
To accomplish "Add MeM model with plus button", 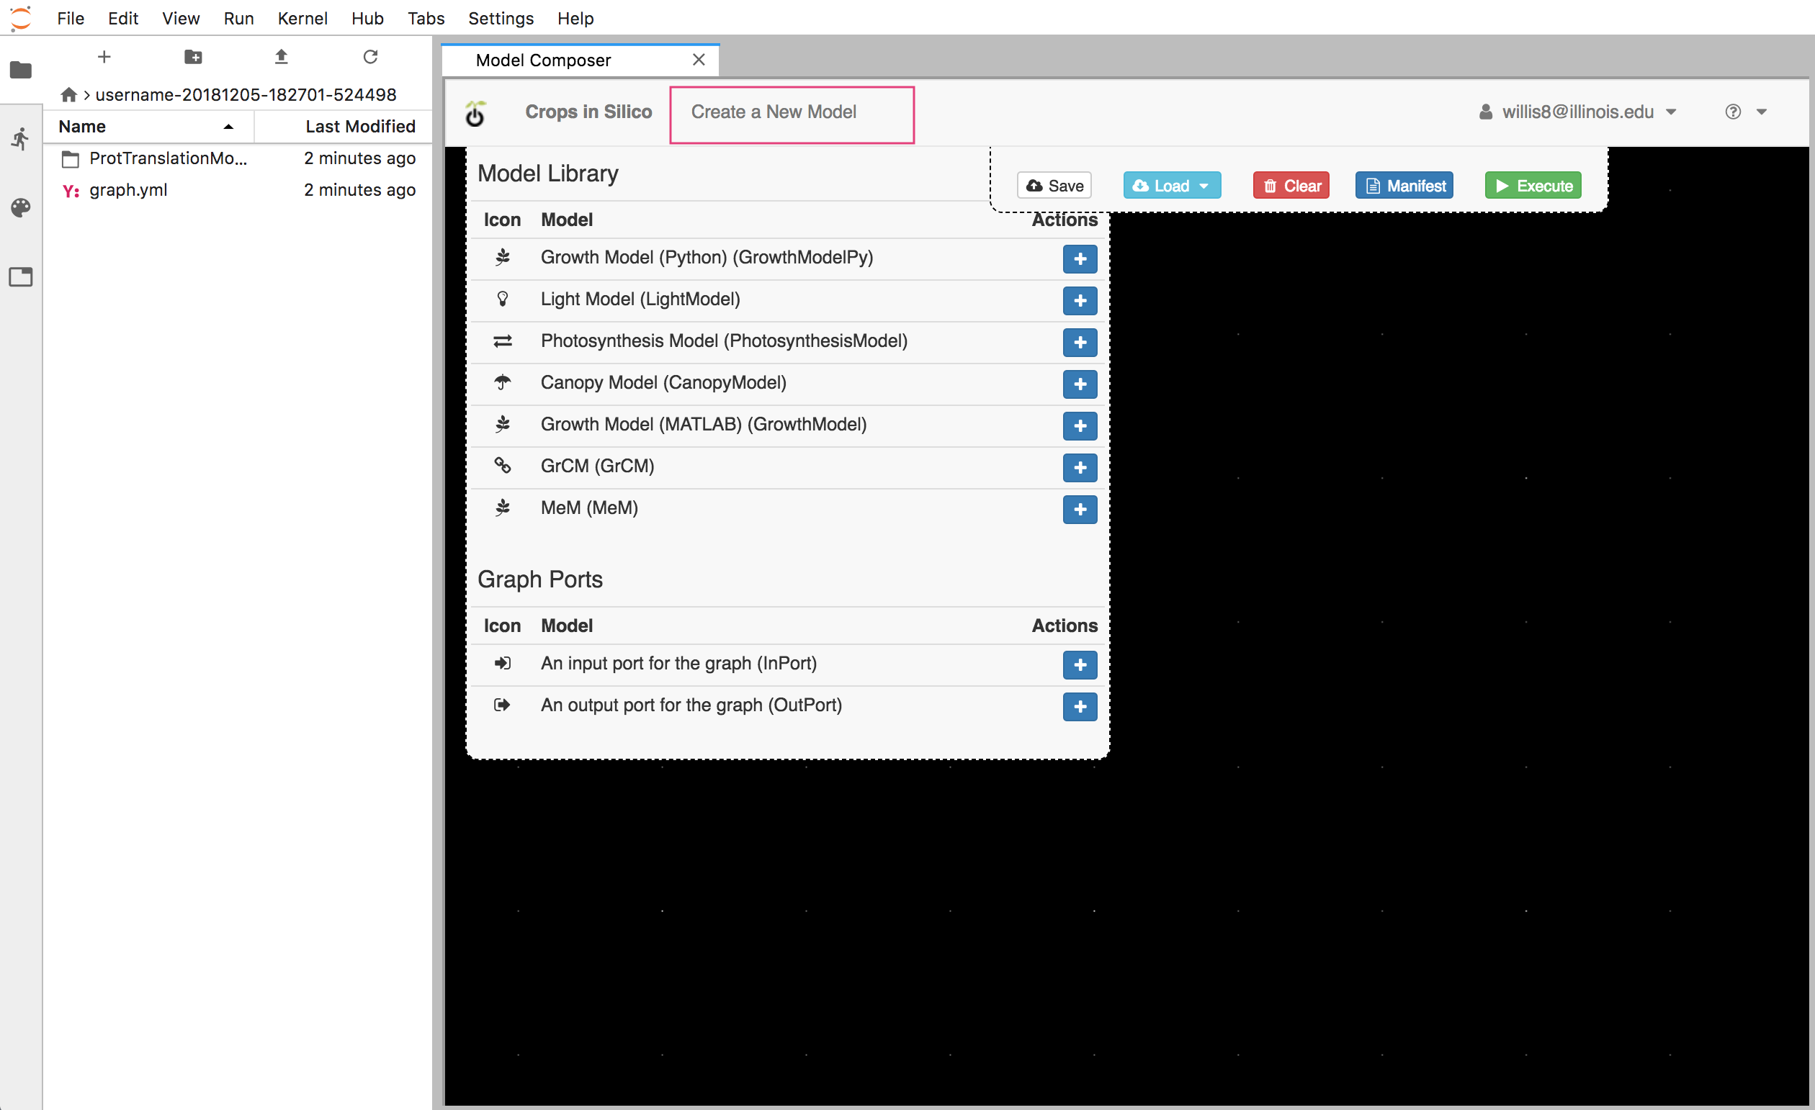I will (1079, 510).
